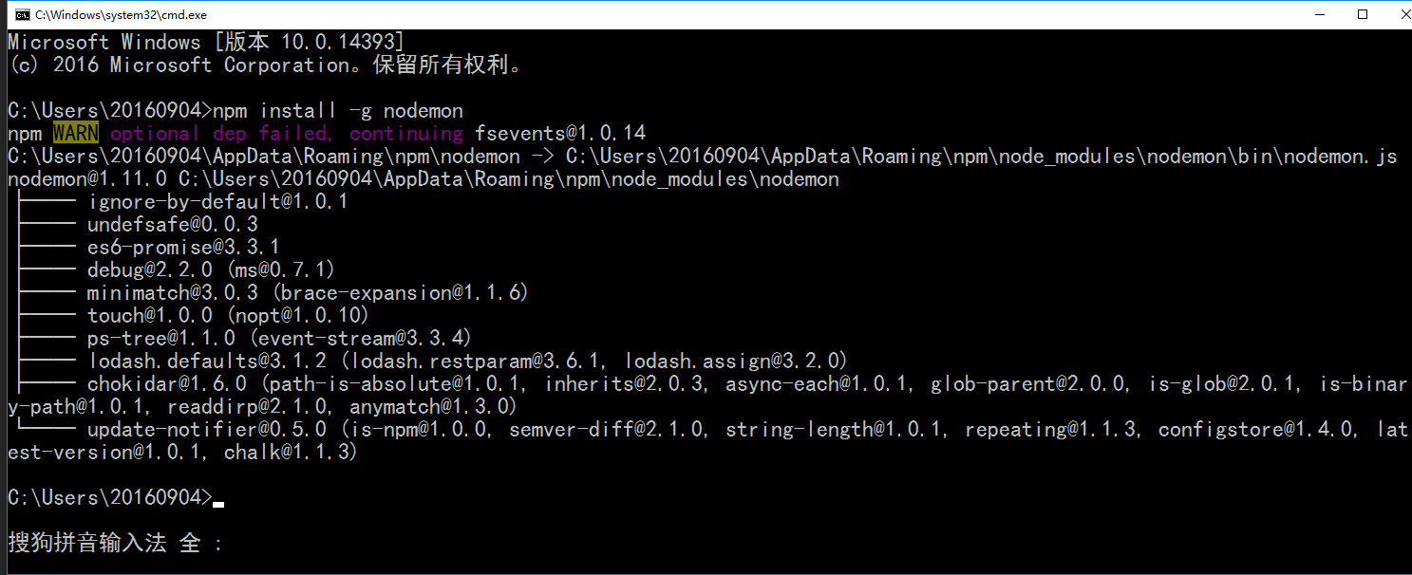Place cursor at the last C:\Users\20160904> prompt
This screenshot has width=1412, height=575.
point(110,498)
